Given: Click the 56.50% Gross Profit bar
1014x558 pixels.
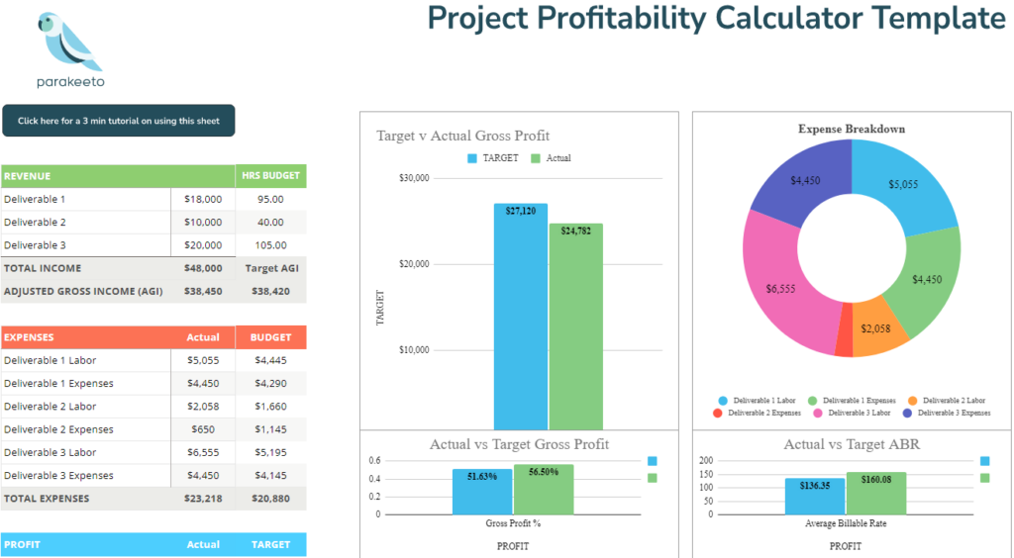Looking at the screenshot, I should [544, 489].
